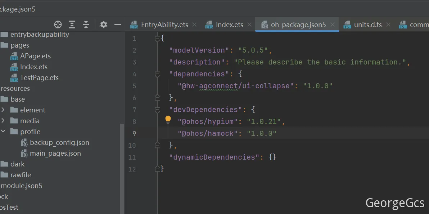Click the media folder icon
The height and width of the screenshot is (214, 429).
tap(14, 121)
